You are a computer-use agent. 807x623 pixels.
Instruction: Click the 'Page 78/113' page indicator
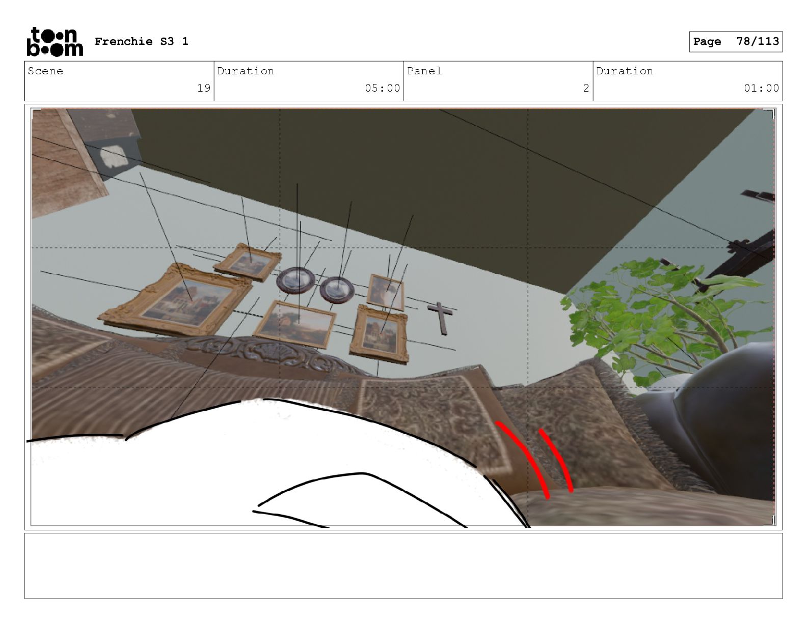736,41
